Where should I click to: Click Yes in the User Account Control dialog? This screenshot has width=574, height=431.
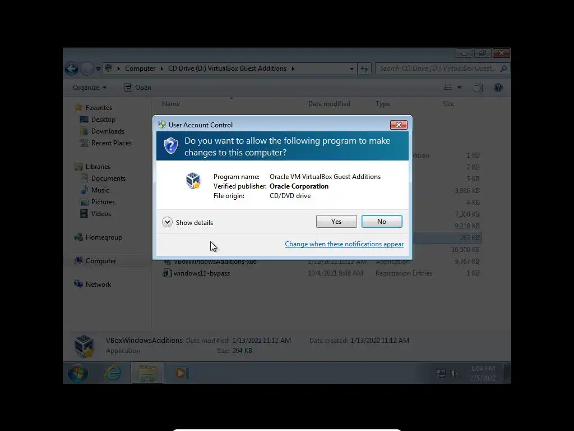coord(336,221)
